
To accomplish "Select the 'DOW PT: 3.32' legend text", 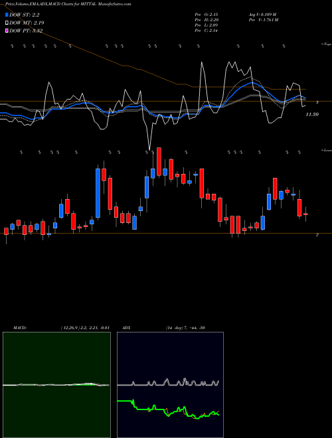I will point(26,31).
